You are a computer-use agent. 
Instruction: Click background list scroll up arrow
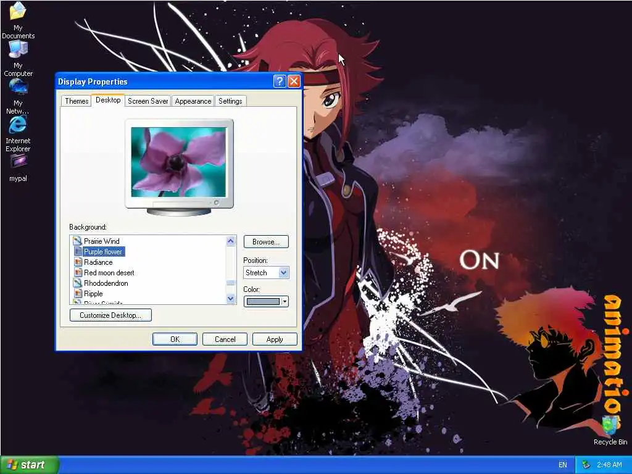[231, 241]
